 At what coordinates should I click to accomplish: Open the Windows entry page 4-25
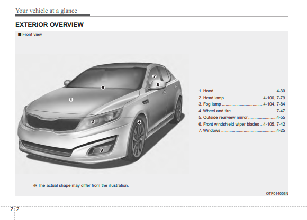tap(241, 130)
